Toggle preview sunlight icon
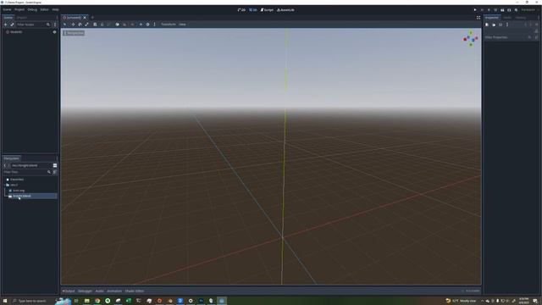This screenshot has height=305, width=542. pyautogui.click(x=141, y=25)
